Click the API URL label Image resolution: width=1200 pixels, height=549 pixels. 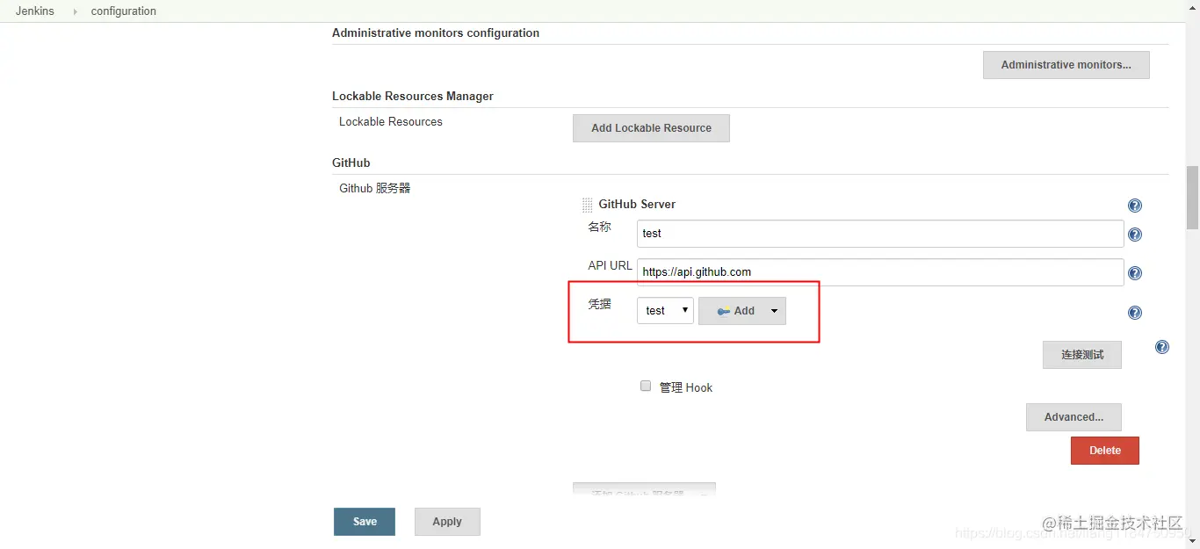pyautogui.click(x=610, y=265)
